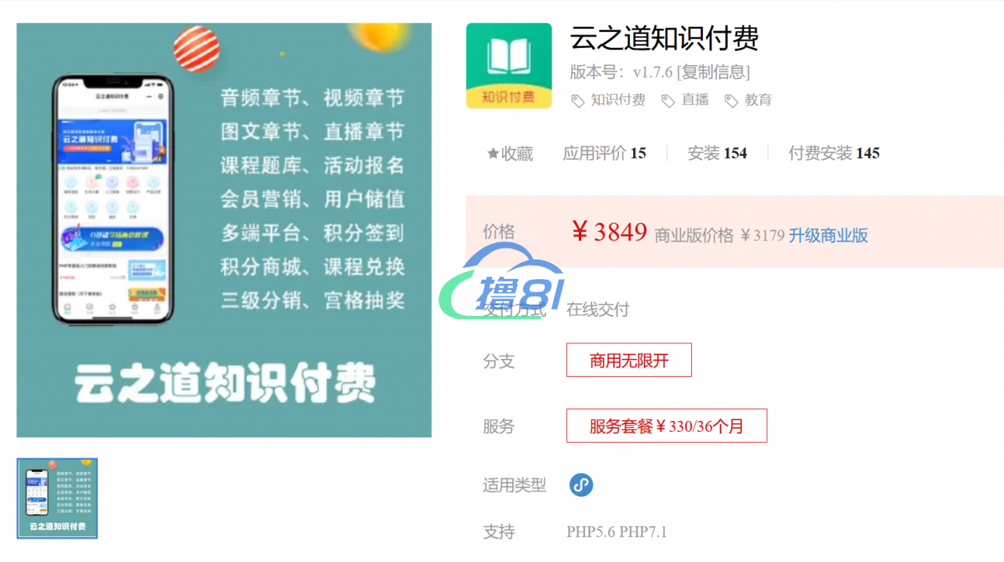Open the 升级商业版 link
This screenshot has height=562, width=1004.
coord(828,235)
